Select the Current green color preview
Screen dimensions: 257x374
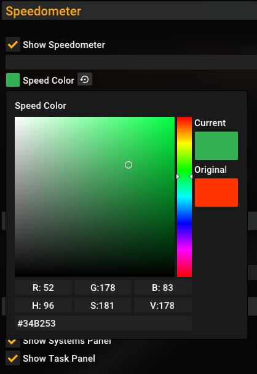click(x=216, y=146)
